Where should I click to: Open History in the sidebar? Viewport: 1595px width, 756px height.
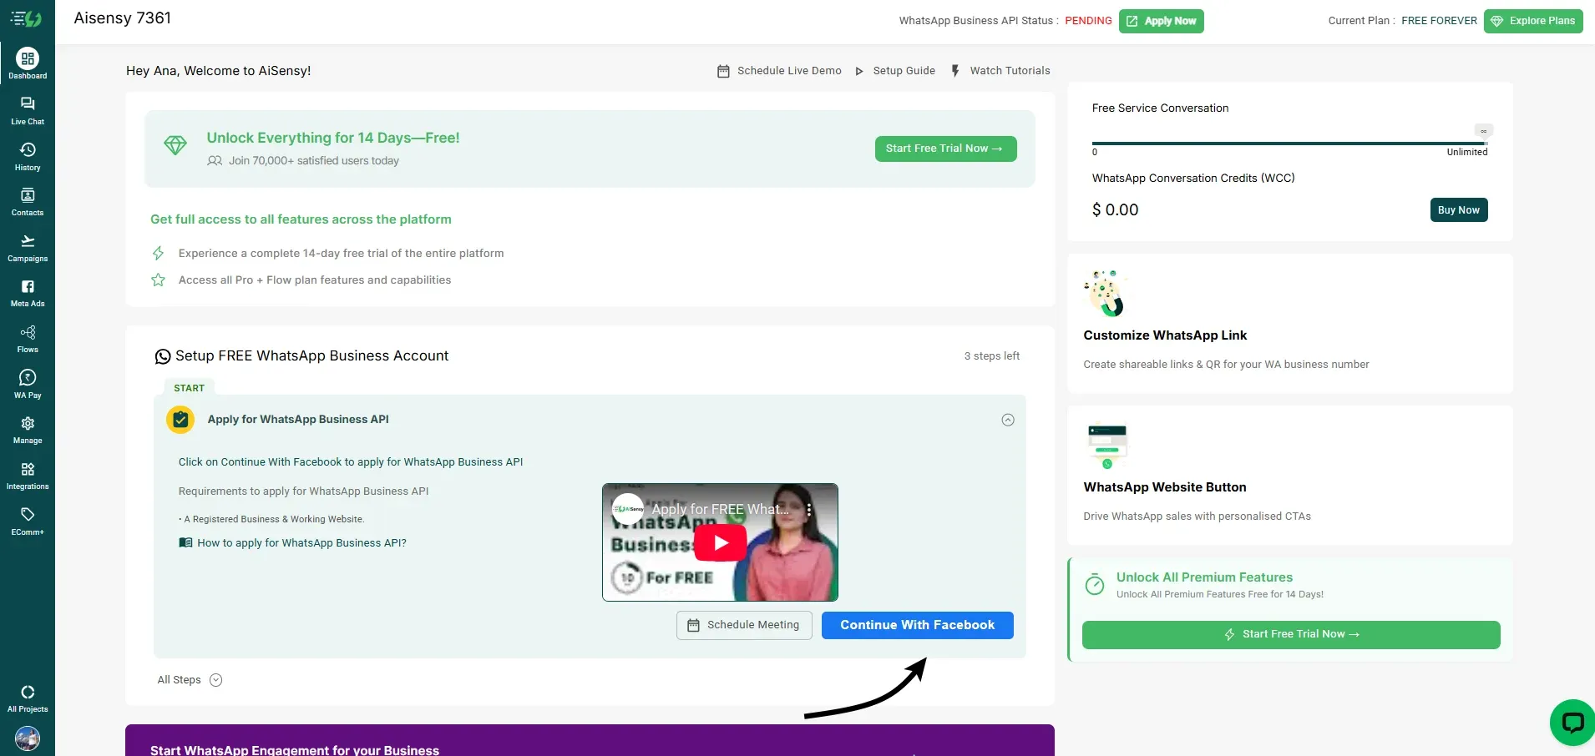click(x=28, y=156)
